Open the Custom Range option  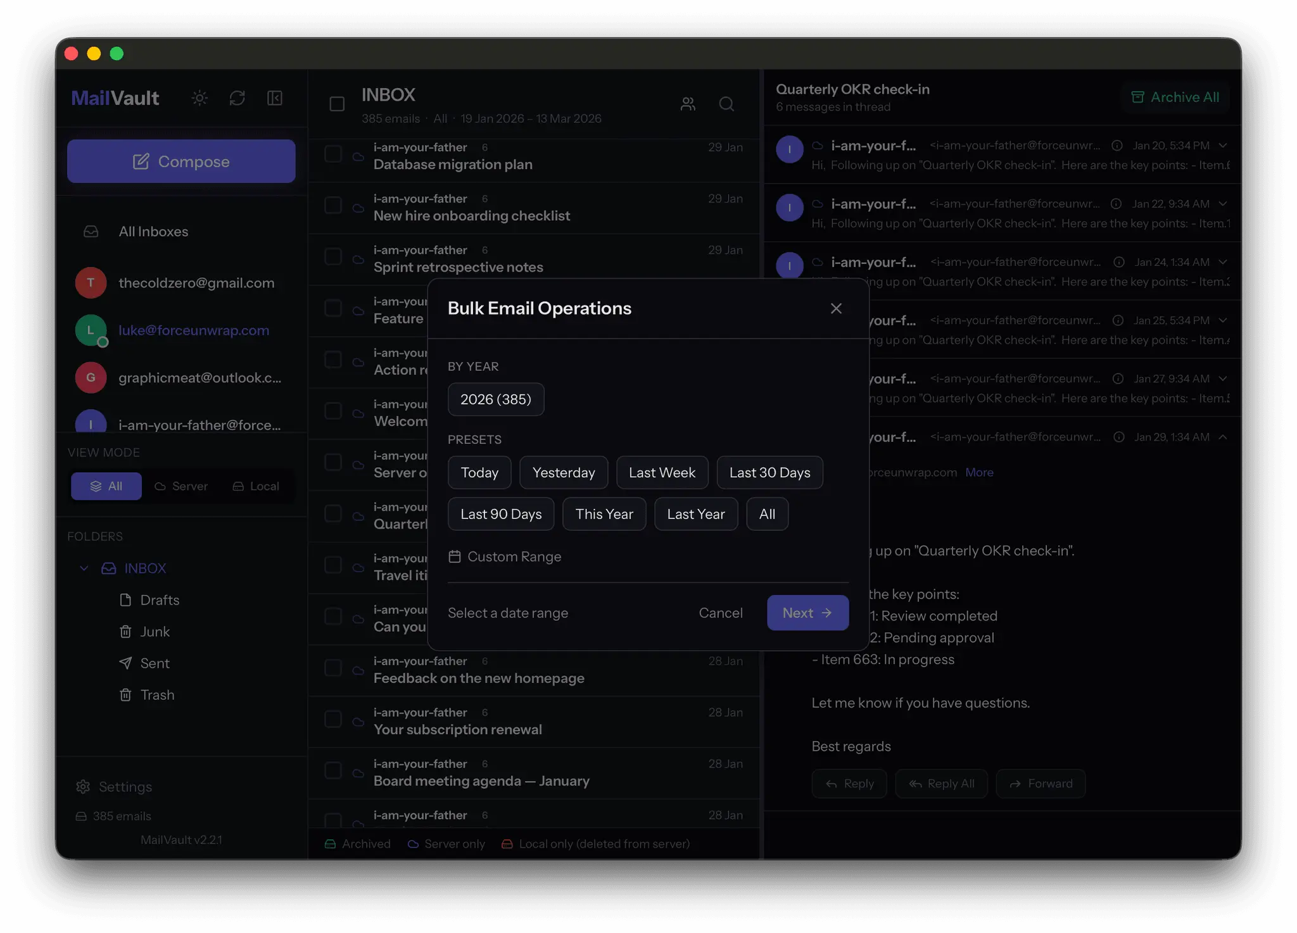click(505, 556)
